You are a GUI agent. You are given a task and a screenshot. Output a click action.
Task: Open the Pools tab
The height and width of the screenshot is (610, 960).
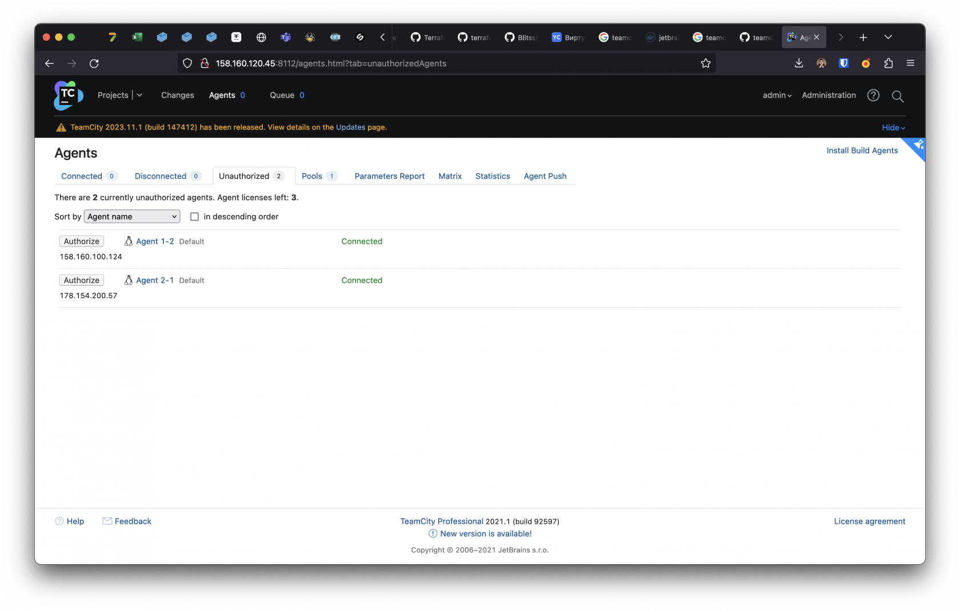312,176
